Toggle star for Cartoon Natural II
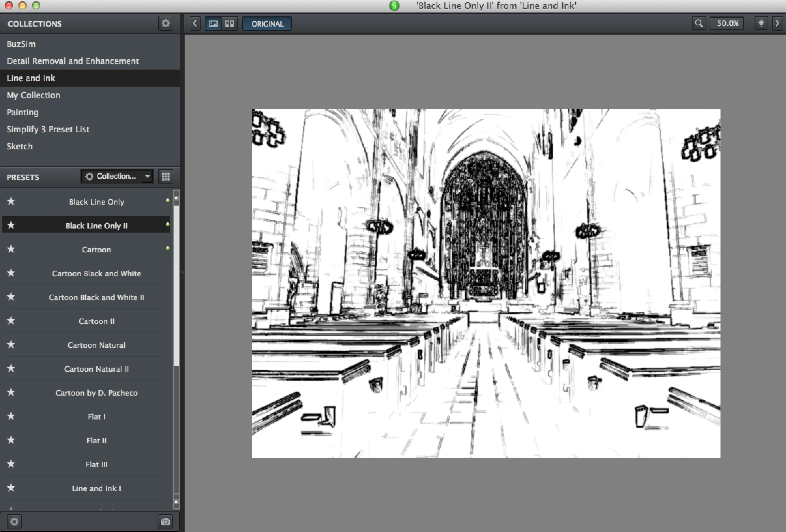This screenshot has height=532, width=786. click(11, 369)
